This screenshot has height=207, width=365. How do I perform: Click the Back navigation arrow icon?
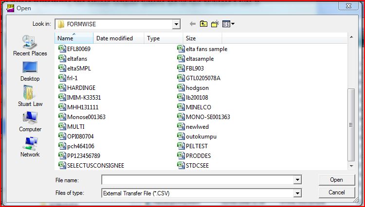click(192, 24)
